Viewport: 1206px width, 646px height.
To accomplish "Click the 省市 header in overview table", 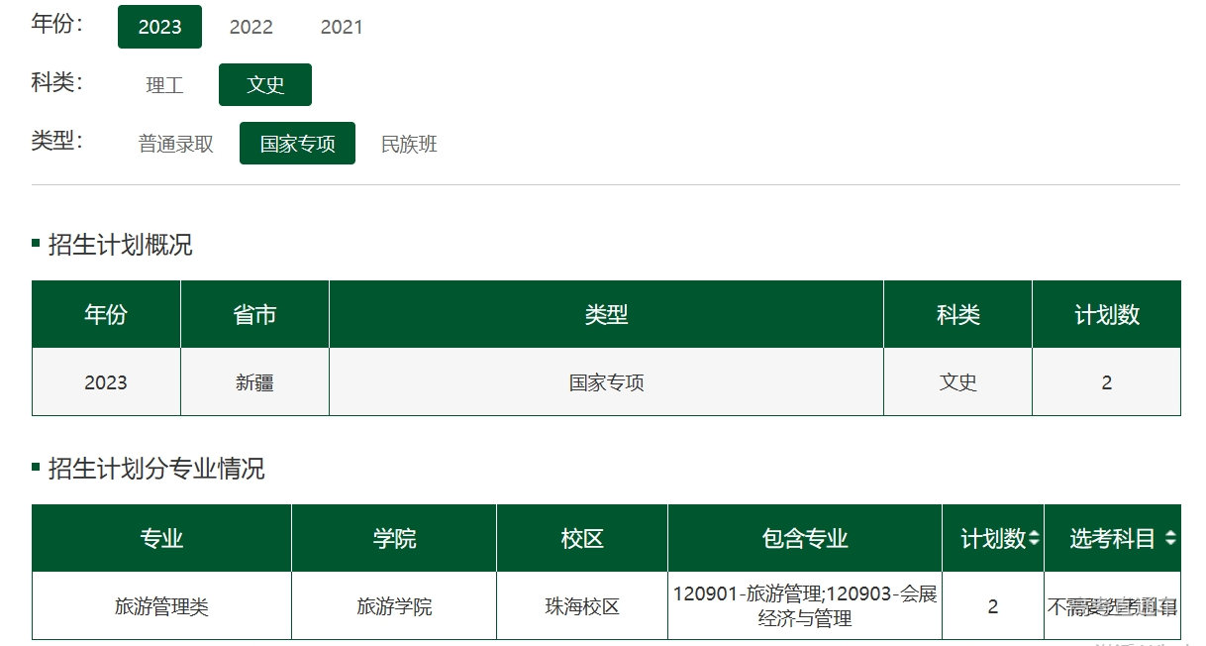I will pyautogui.click(x=254, y=314).
